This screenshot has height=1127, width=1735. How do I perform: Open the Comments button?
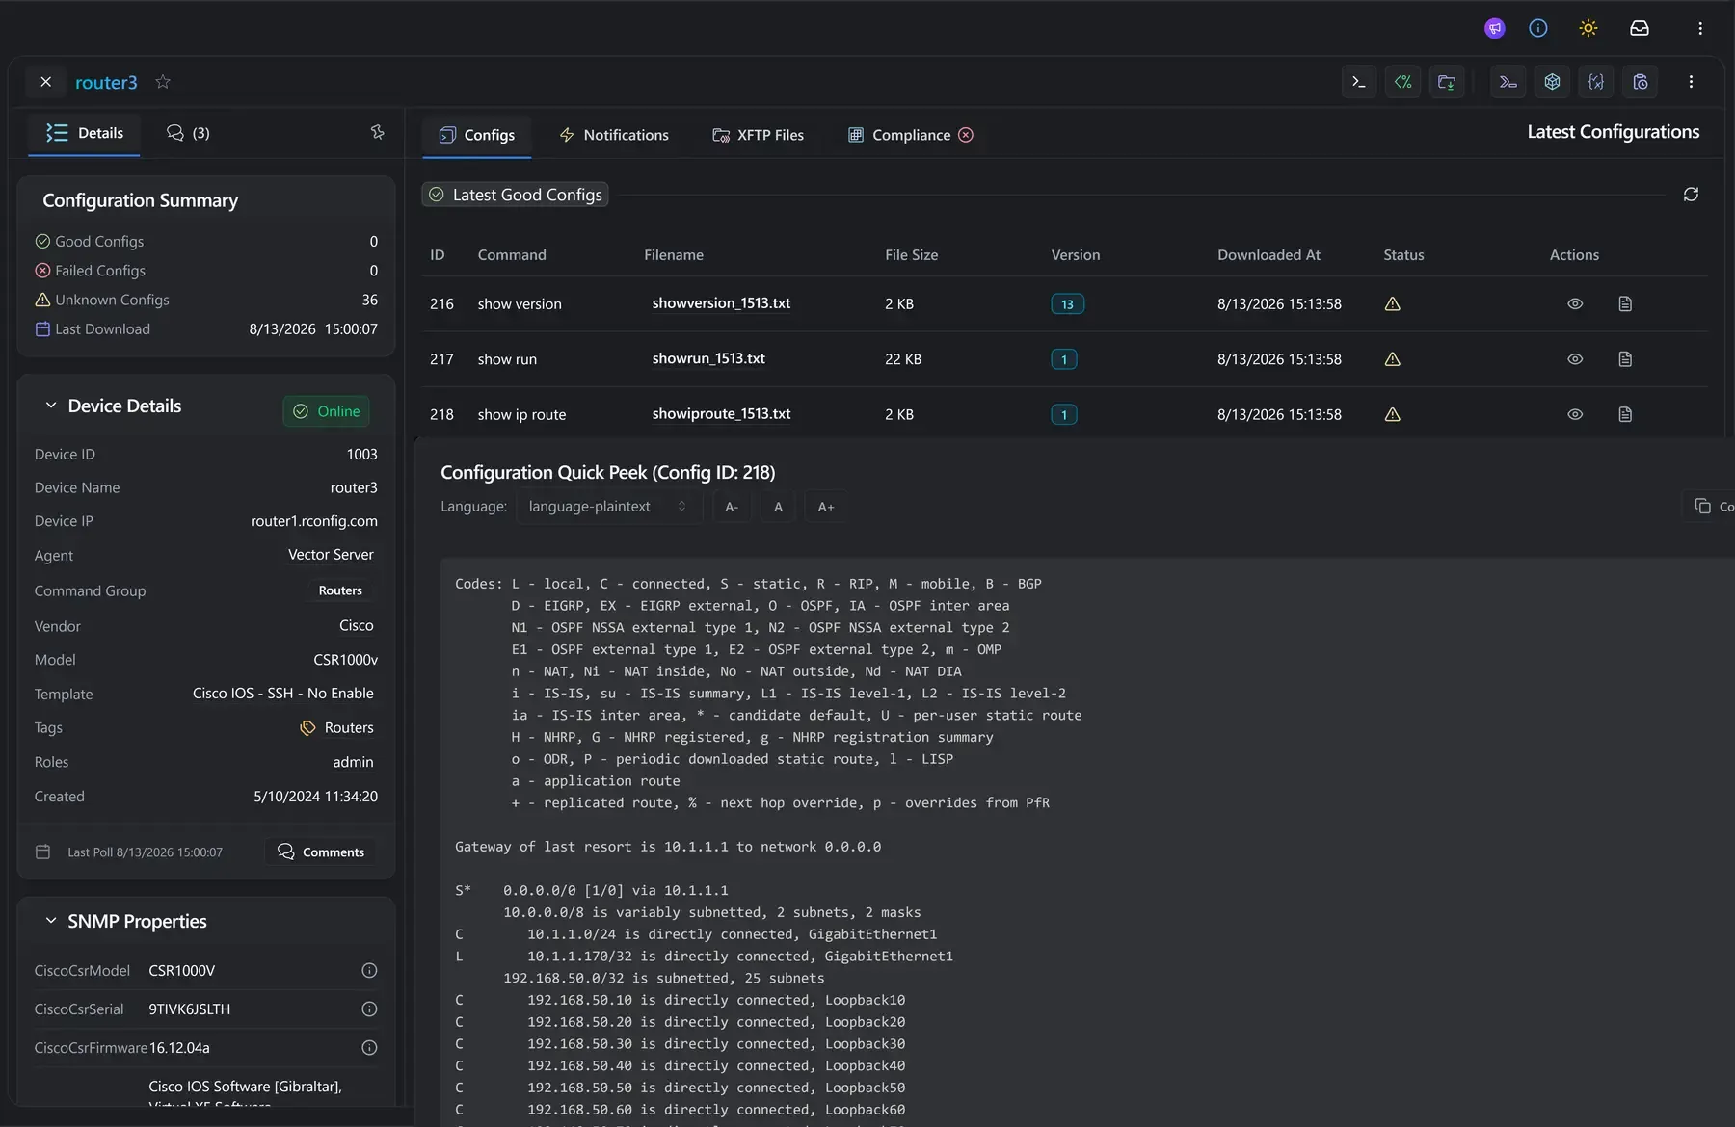pyautogui.click(x=321, y=852)
